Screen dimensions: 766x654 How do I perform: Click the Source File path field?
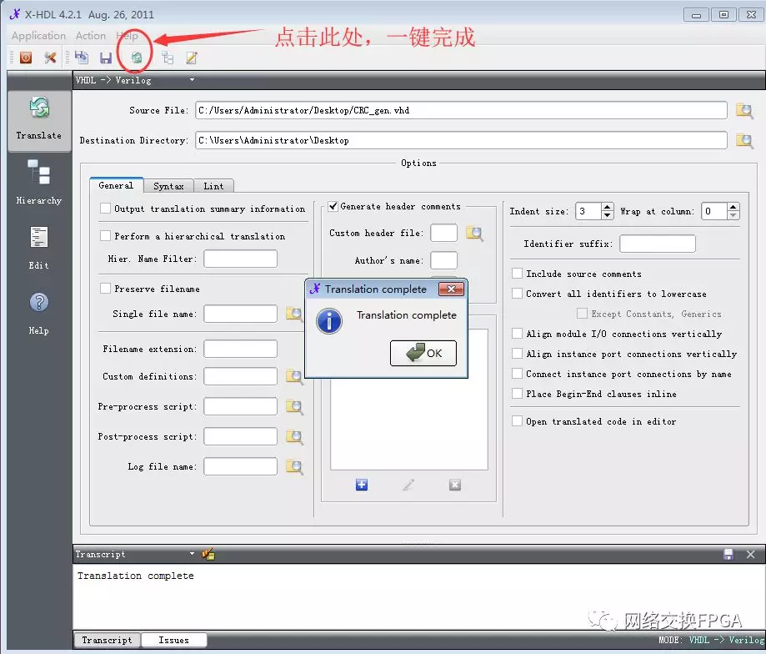click(x=461, y=110)
